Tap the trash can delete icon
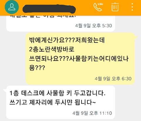141x121 pixels. (115, 7)
